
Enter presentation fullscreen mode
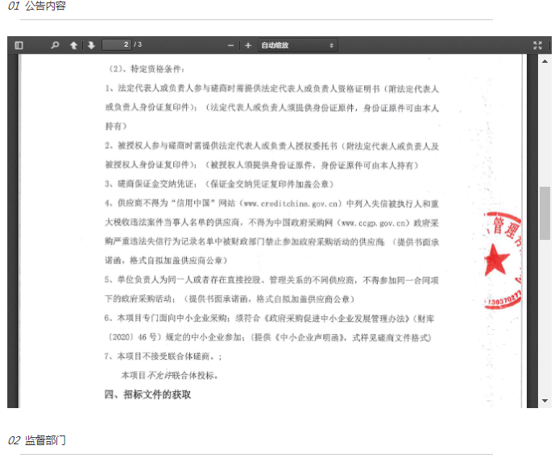[x=537, y=45]
